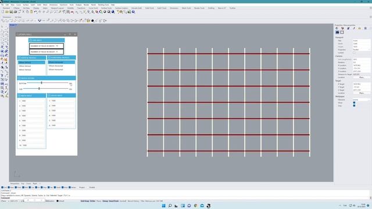Open the Surface menu

pos(26,5)
